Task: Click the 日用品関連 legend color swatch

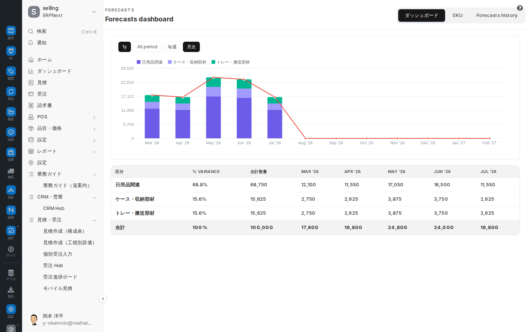Action: point(139,62)
